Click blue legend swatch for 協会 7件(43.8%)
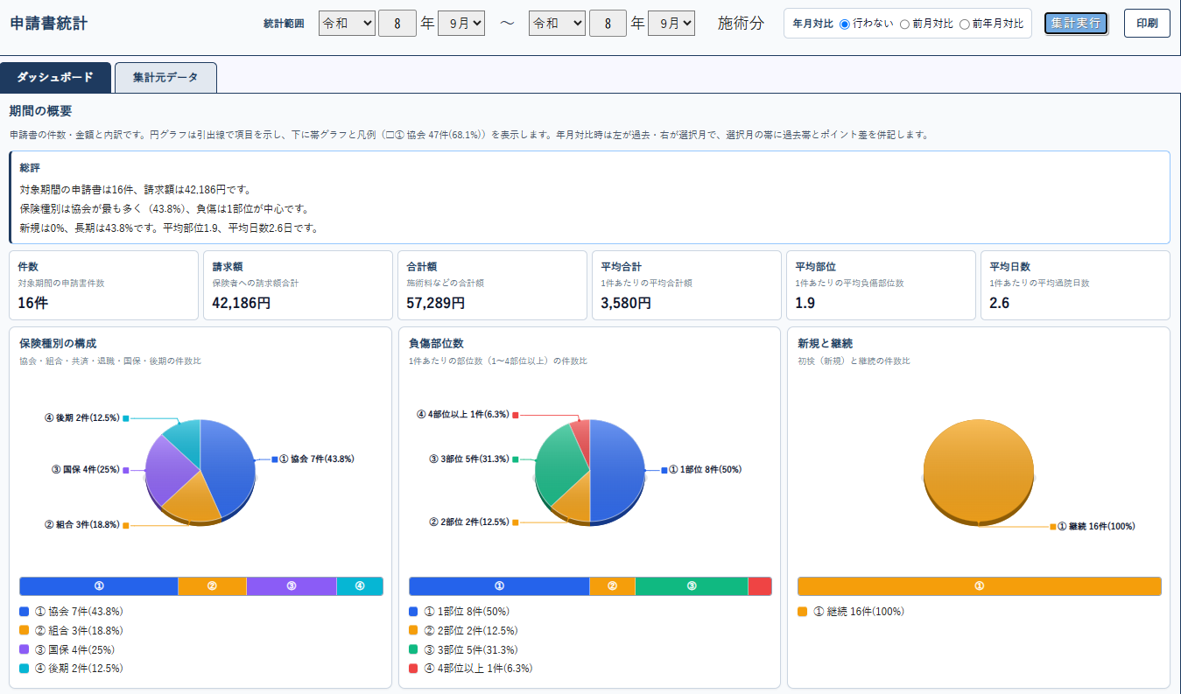Screen dimensions: 1181x694 tap(24, 612)
